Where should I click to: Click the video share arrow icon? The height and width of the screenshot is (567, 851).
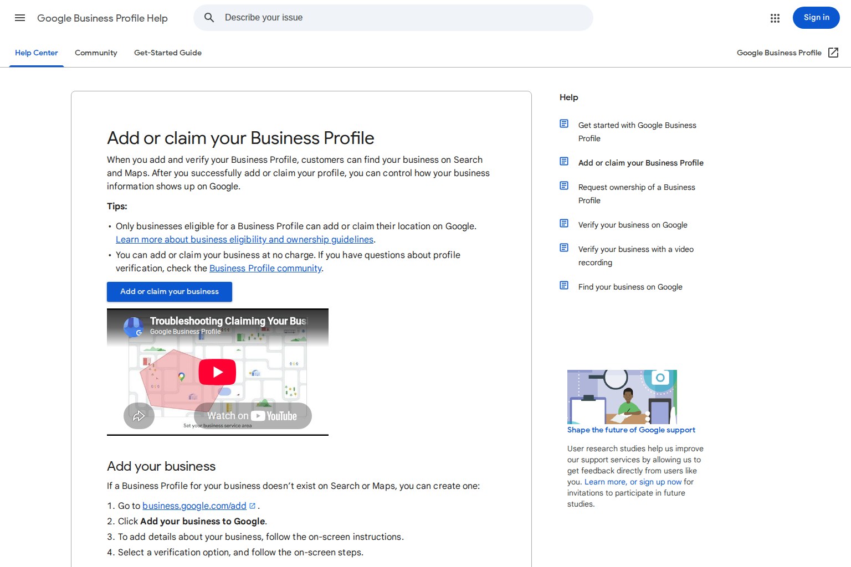[139, 416]
